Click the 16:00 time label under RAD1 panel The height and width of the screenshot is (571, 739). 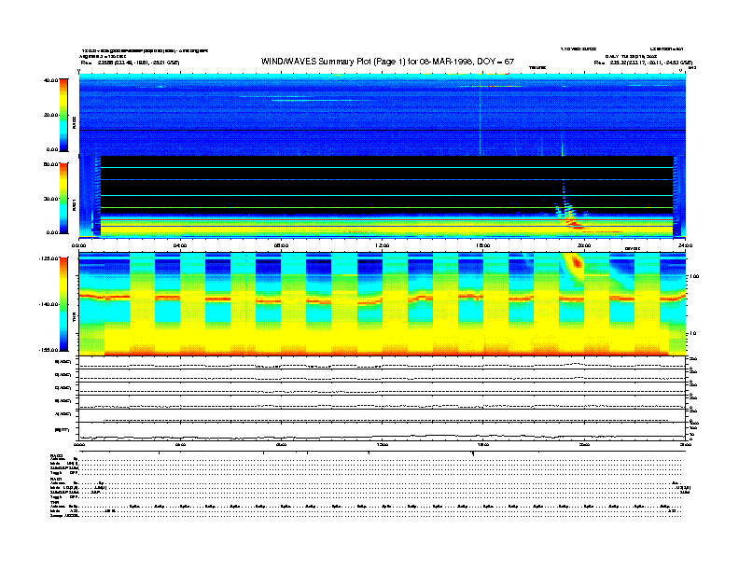pos(483,245)
